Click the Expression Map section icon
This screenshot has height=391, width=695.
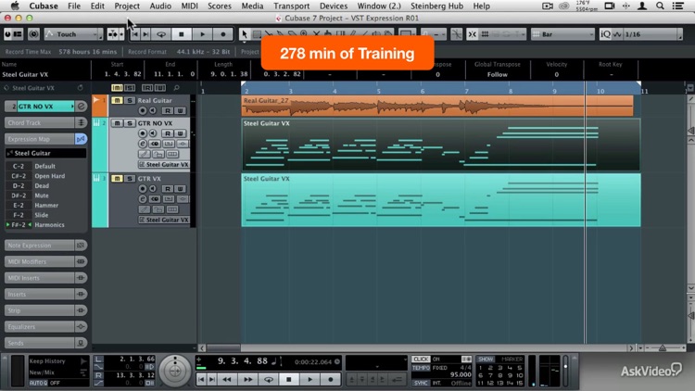pyautogui.click(x=81, y=139)
